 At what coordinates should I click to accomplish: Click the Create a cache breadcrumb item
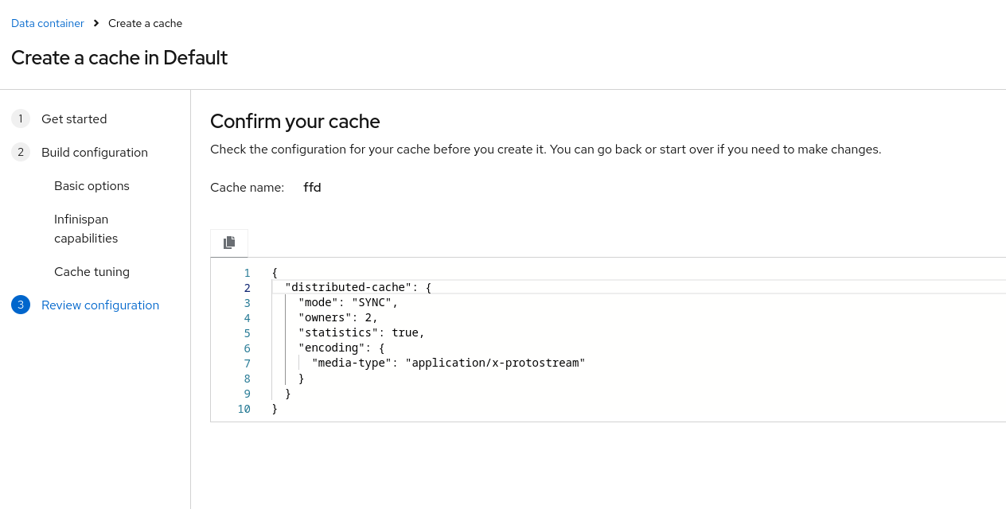(145, 23)
